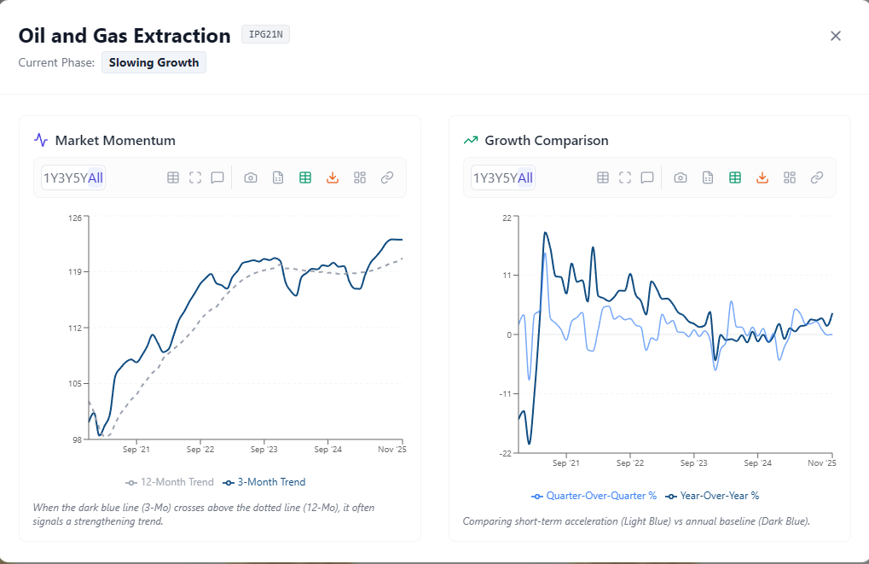Click the Slowing Growth phase badge
The image size is (869, 564).
[x=154, y=62]
